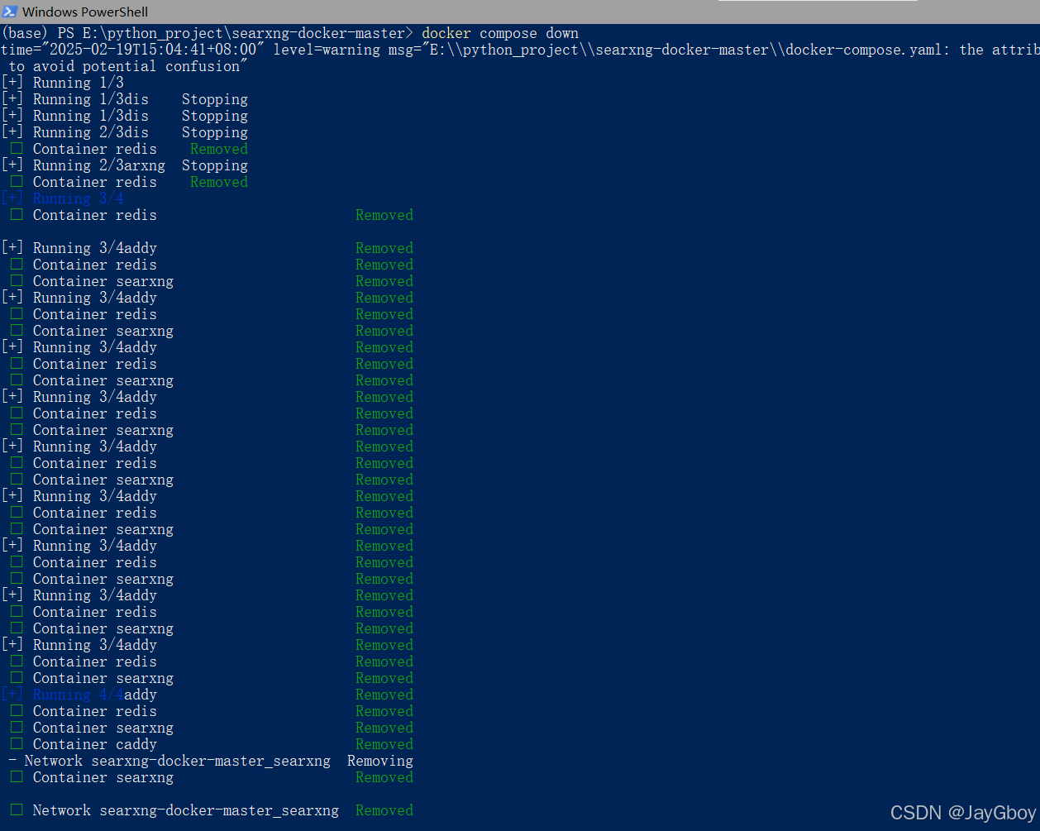Image resolution: width=1040 pixels, height=831 pixels.
Task: Click the first "Running 1/3" line without suffix
Action: (79, 83)
